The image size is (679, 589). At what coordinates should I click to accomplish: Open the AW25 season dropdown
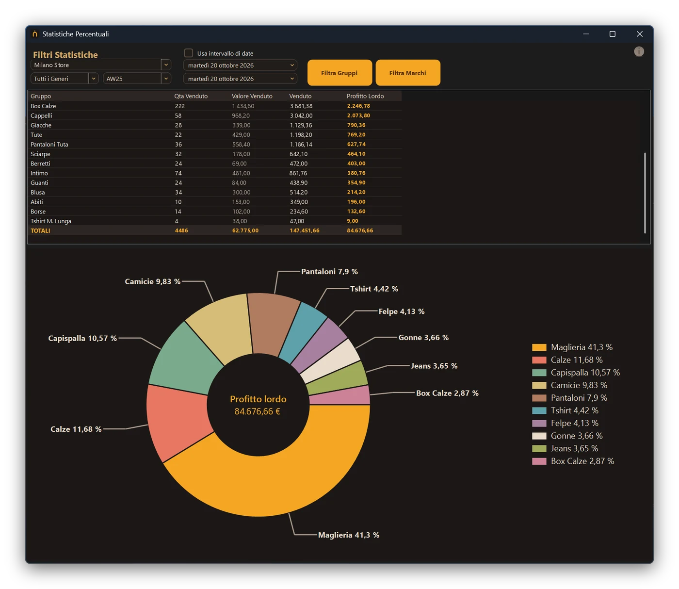coord(166,78)
